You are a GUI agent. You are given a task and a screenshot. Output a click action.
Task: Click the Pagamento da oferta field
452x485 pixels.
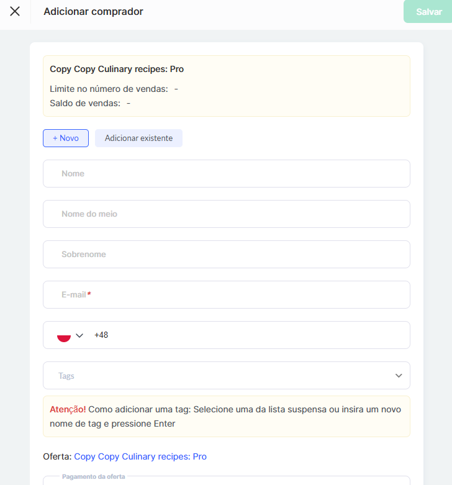point(226,481)
